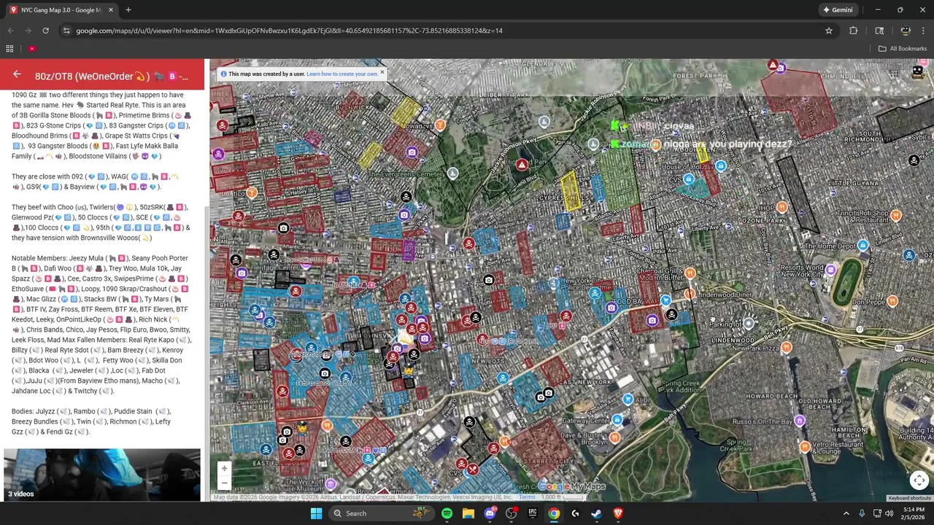Open the All Bookmarks folder
Image resolution: width=934 pixels, height=525 pixels.
pos(902,49)
